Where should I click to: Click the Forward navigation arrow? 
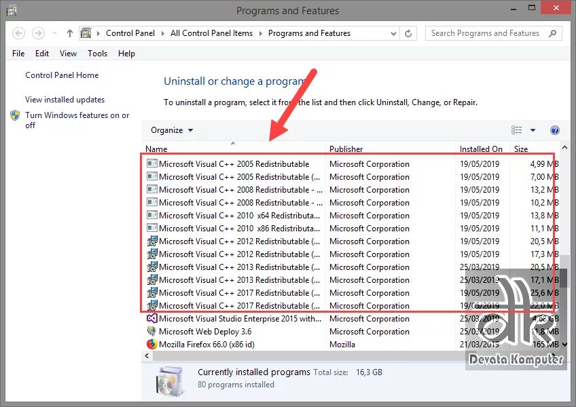pyautogui.click(x=38, y=33)
